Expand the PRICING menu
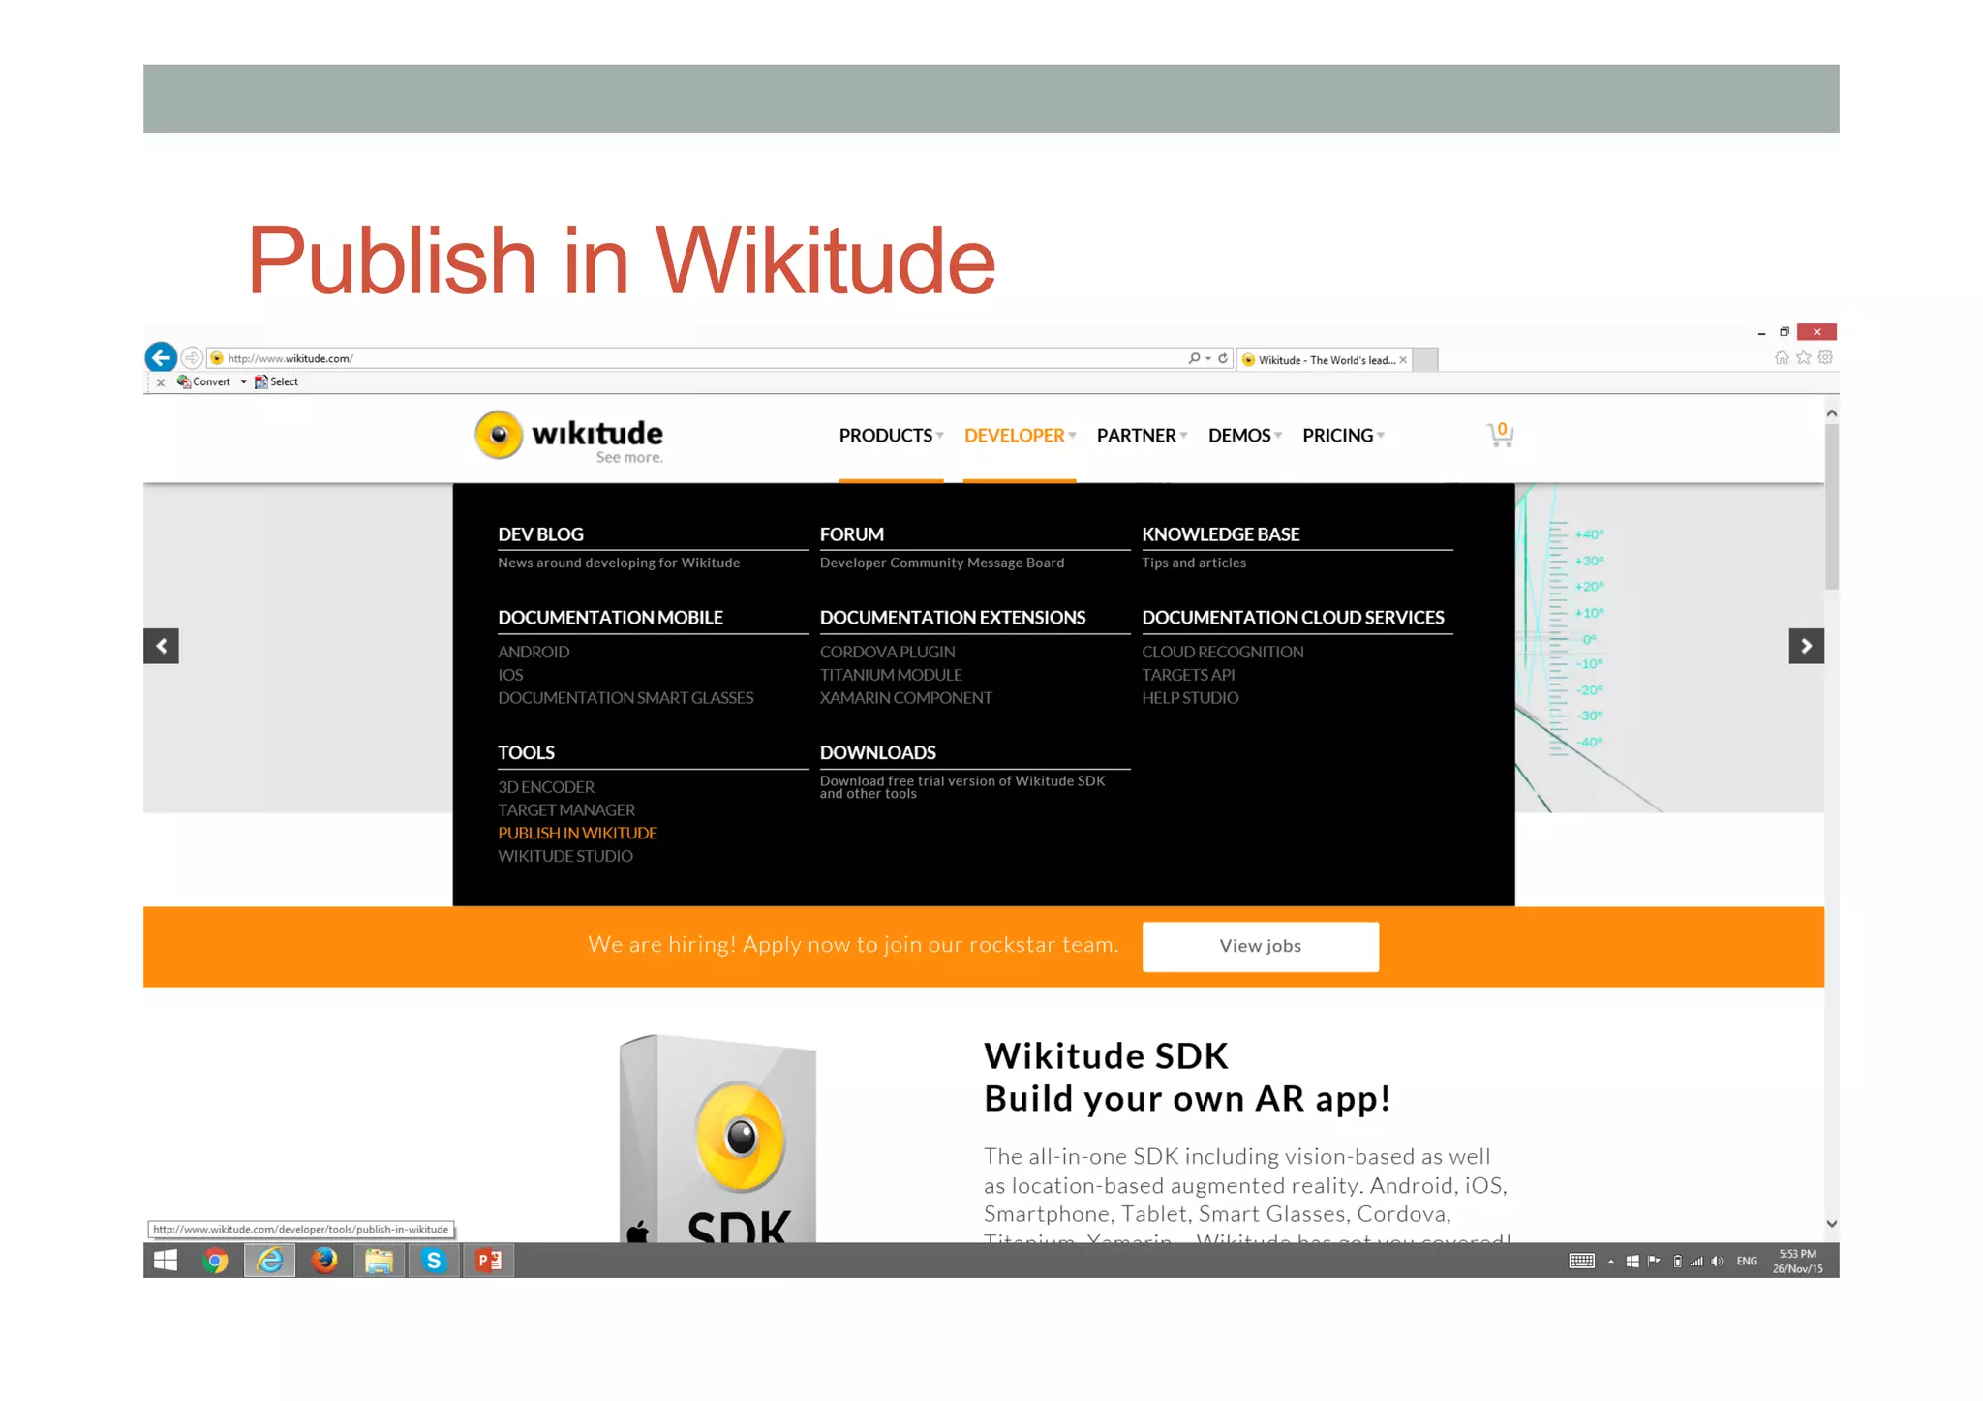The width and height of the screenshot is (1983, 1401). (x=1343, y=436)
